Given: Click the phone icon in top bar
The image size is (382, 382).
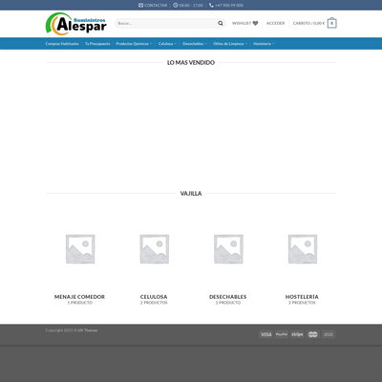Looking at the screenshot, I should tap(211, 5).
